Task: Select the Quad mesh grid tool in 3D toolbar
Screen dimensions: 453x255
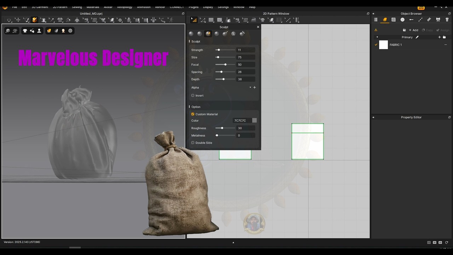Action: (94, 20)
